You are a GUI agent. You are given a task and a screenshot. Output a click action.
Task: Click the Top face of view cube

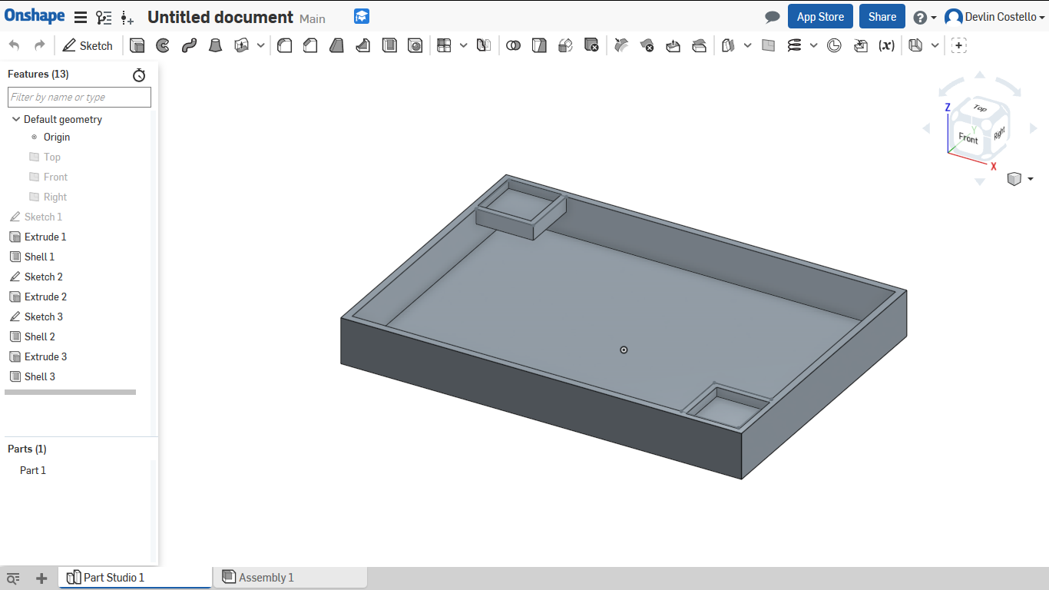[980, 108]
